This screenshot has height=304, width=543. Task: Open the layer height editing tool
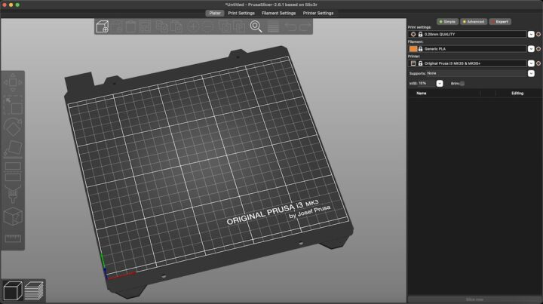pyautogui.click(x=274, y=27)
